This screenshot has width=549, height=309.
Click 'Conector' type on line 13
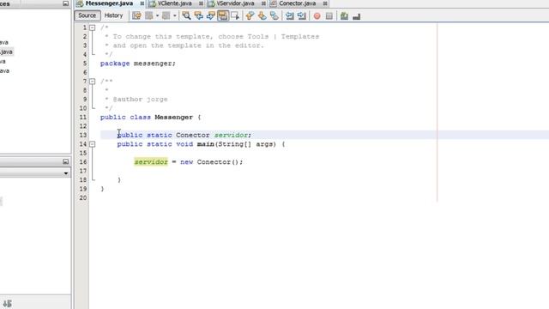[192, 136]
